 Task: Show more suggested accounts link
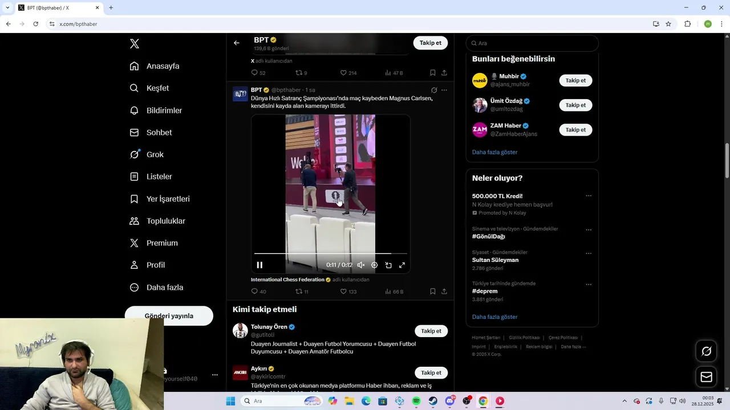(494, 152)
